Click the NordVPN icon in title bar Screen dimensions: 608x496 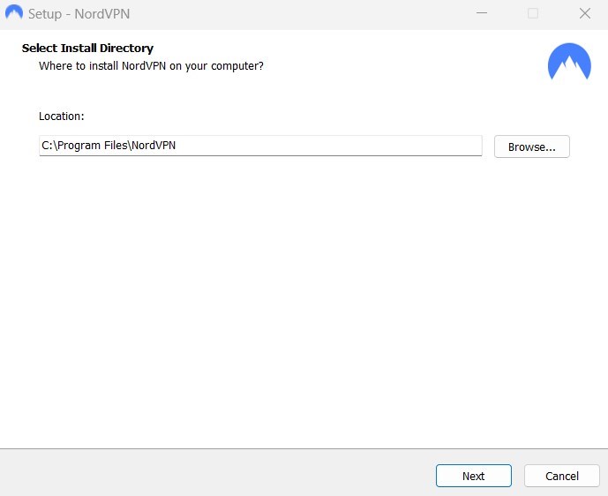[x=14, y=12]
